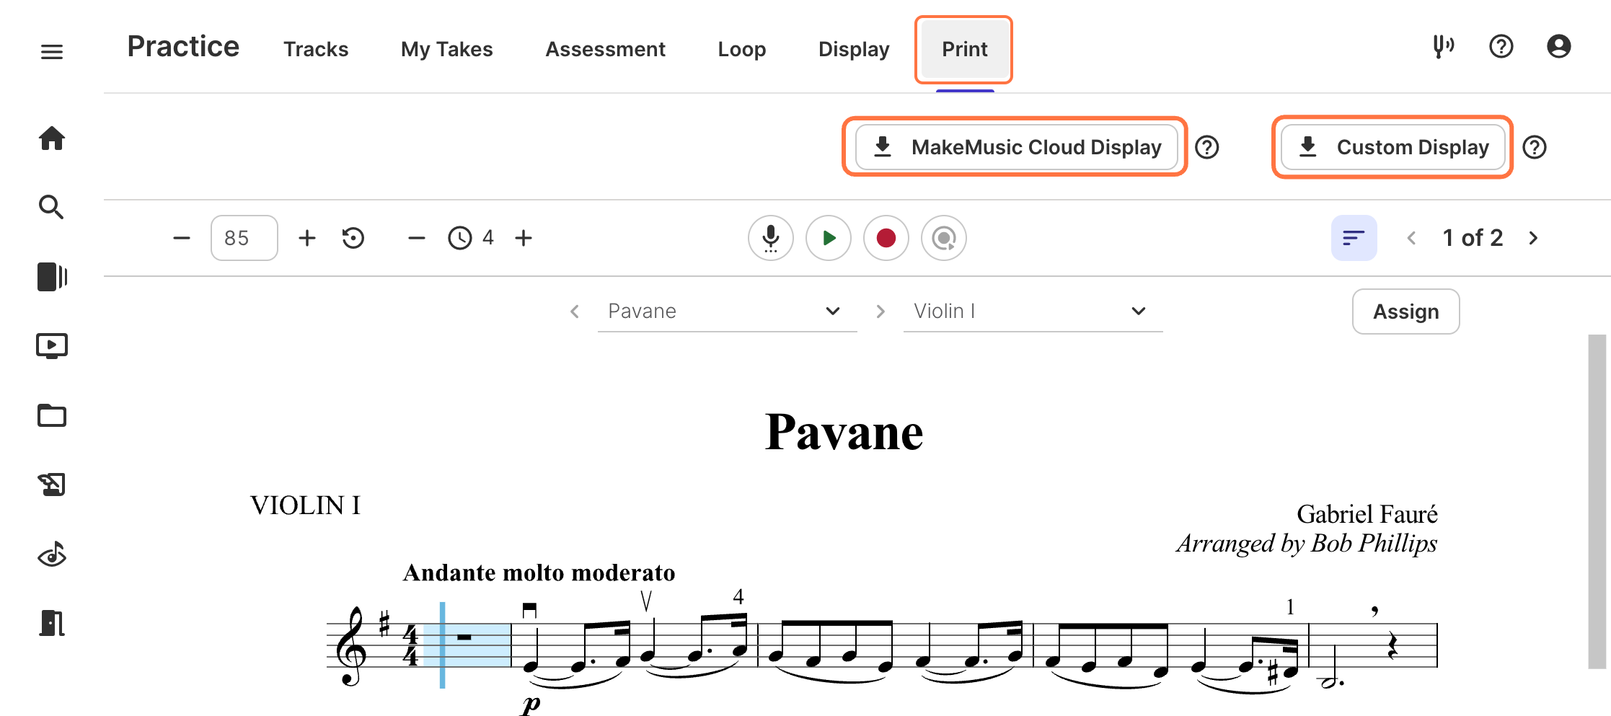Download the Custom Display print
The width and height of the screenshot is (1611, 716).
[1392, 148]
